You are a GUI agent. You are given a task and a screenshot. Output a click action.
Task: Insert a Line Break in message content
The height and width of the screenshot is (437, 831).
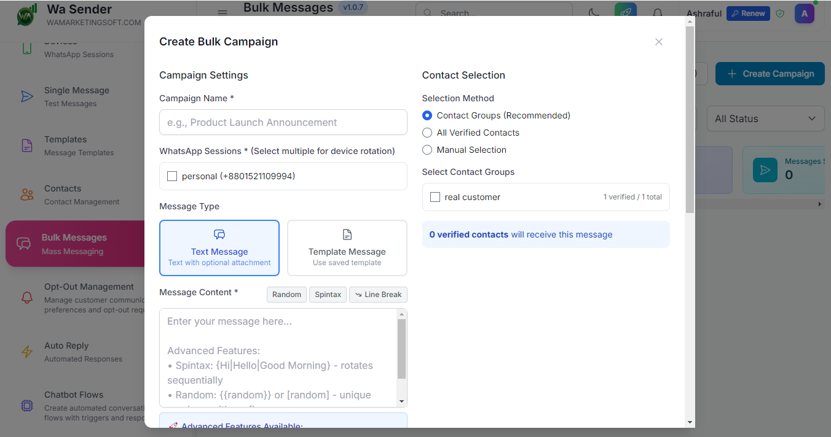[x=378, y=295]
